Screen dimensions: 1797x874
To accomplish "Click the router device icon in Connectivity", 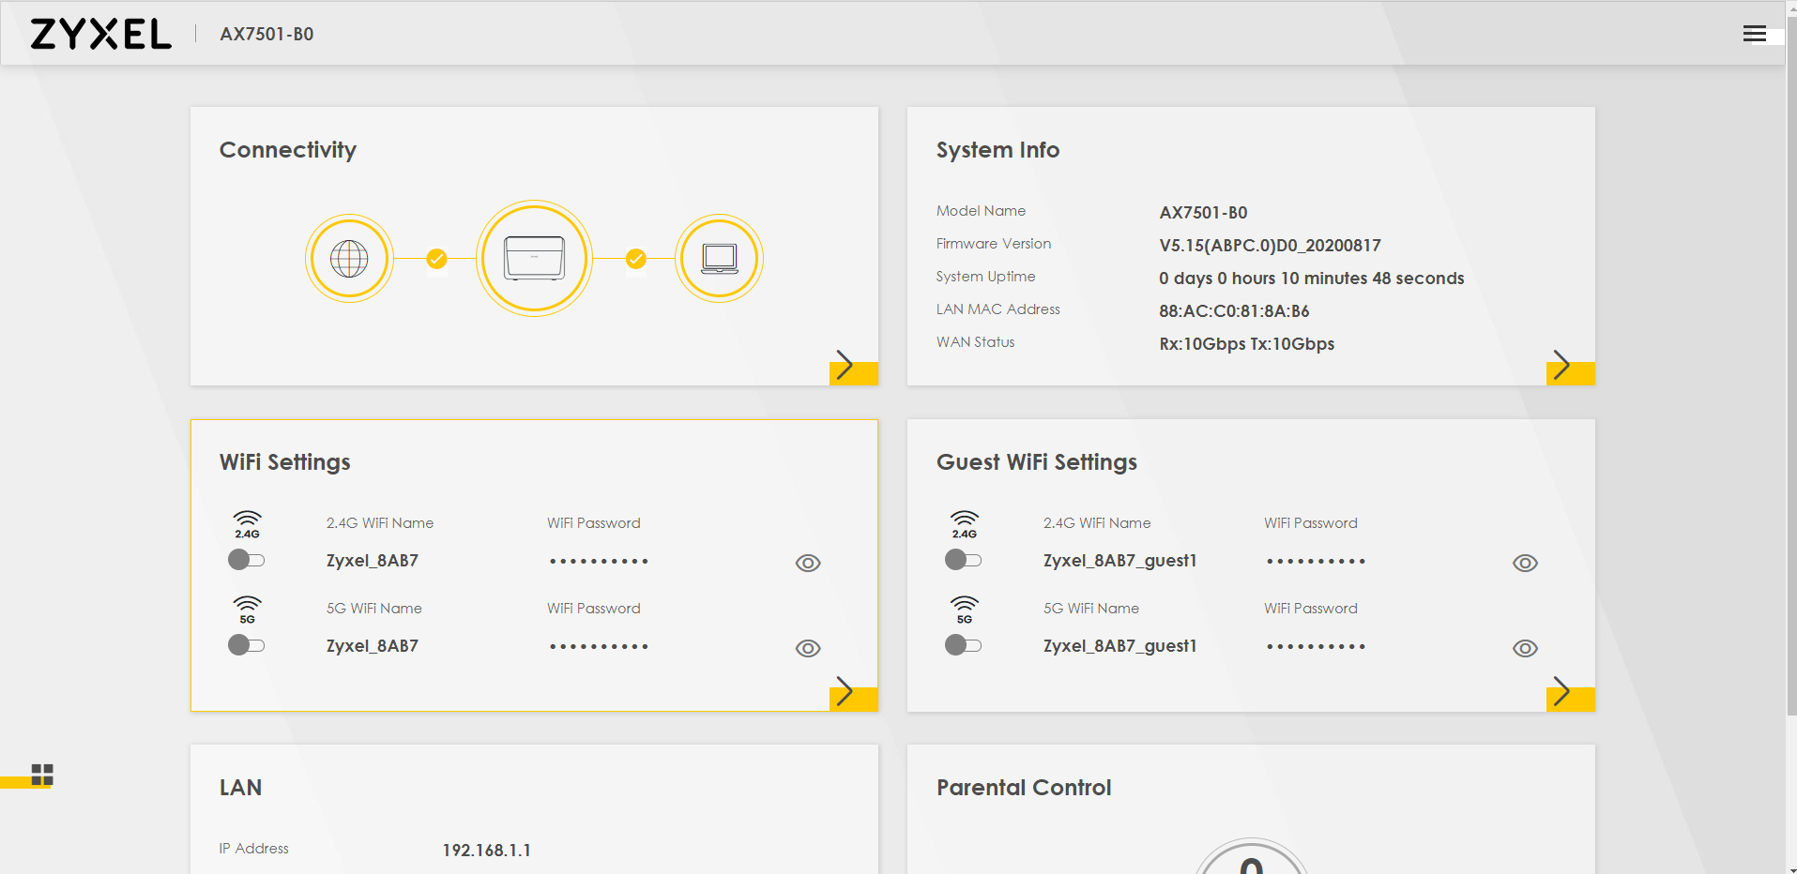I will tap(534, 259).
